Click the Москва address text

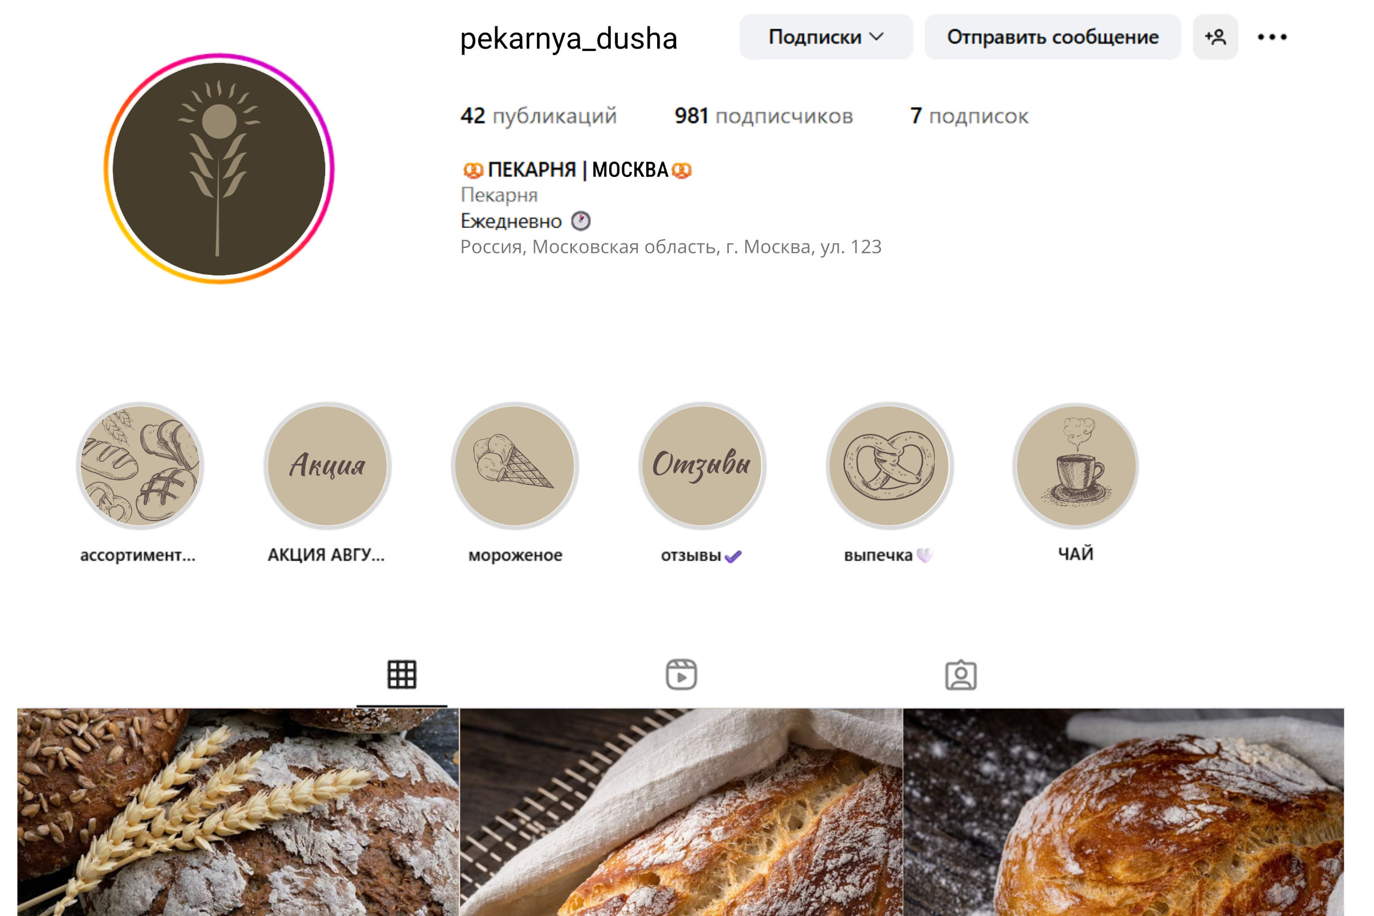(670, 247)
